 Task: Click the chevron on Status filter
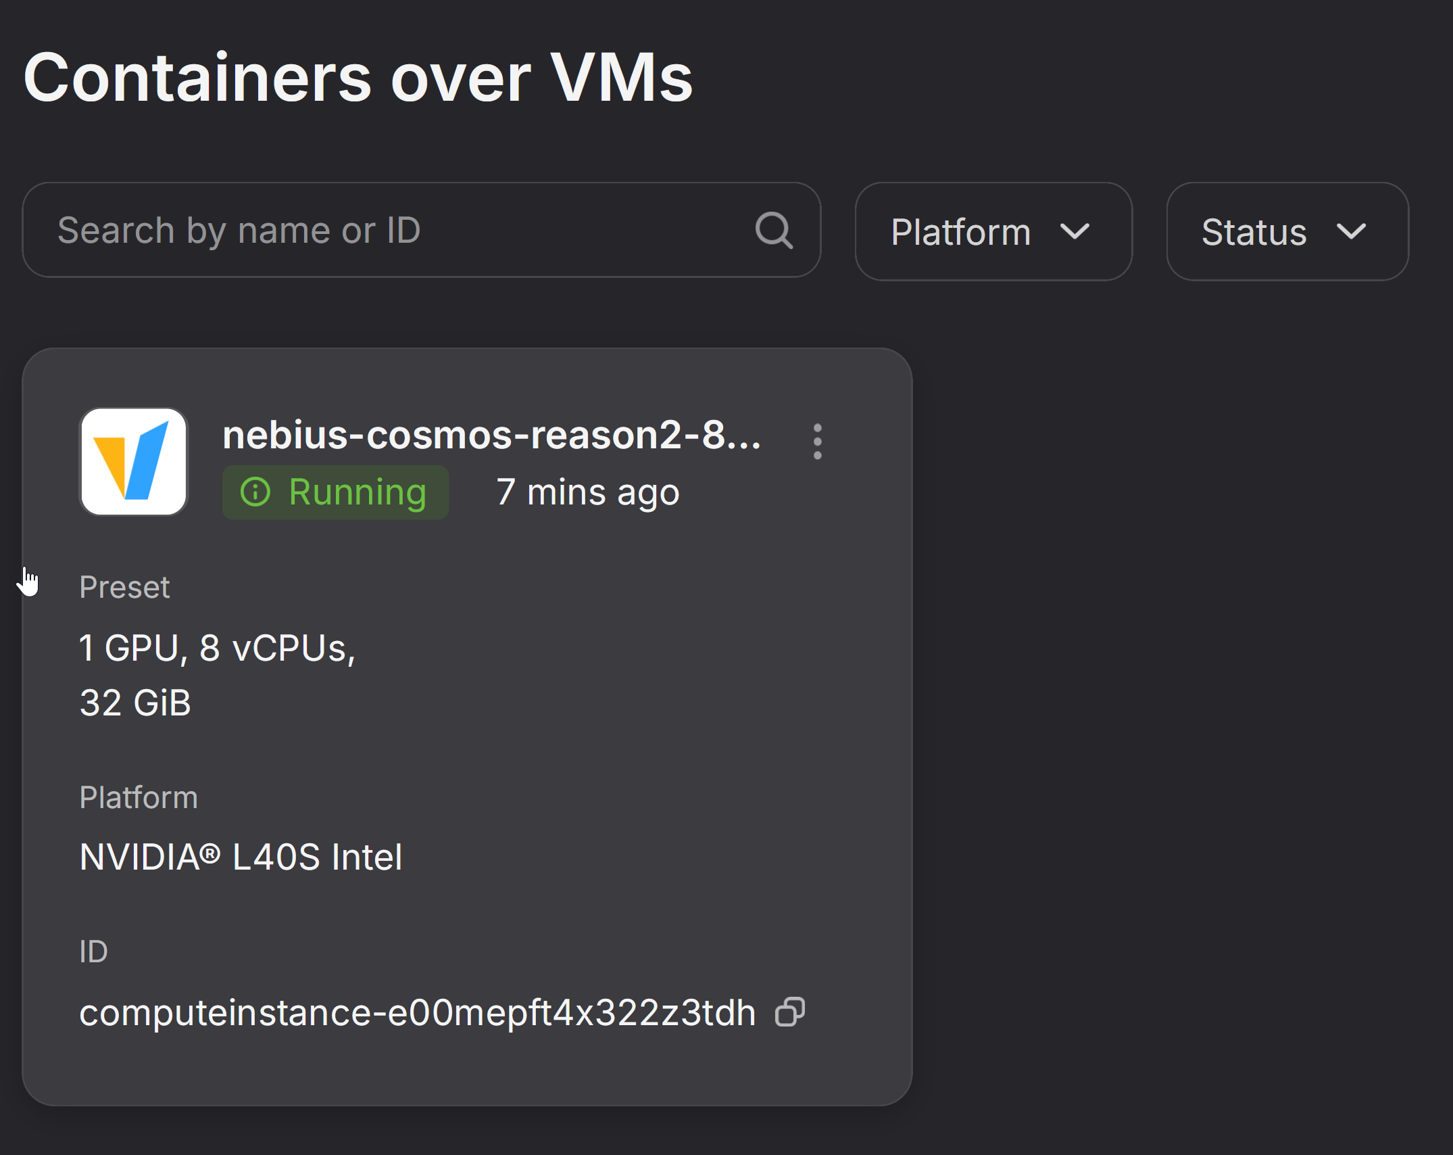(x=1352, y=232)
